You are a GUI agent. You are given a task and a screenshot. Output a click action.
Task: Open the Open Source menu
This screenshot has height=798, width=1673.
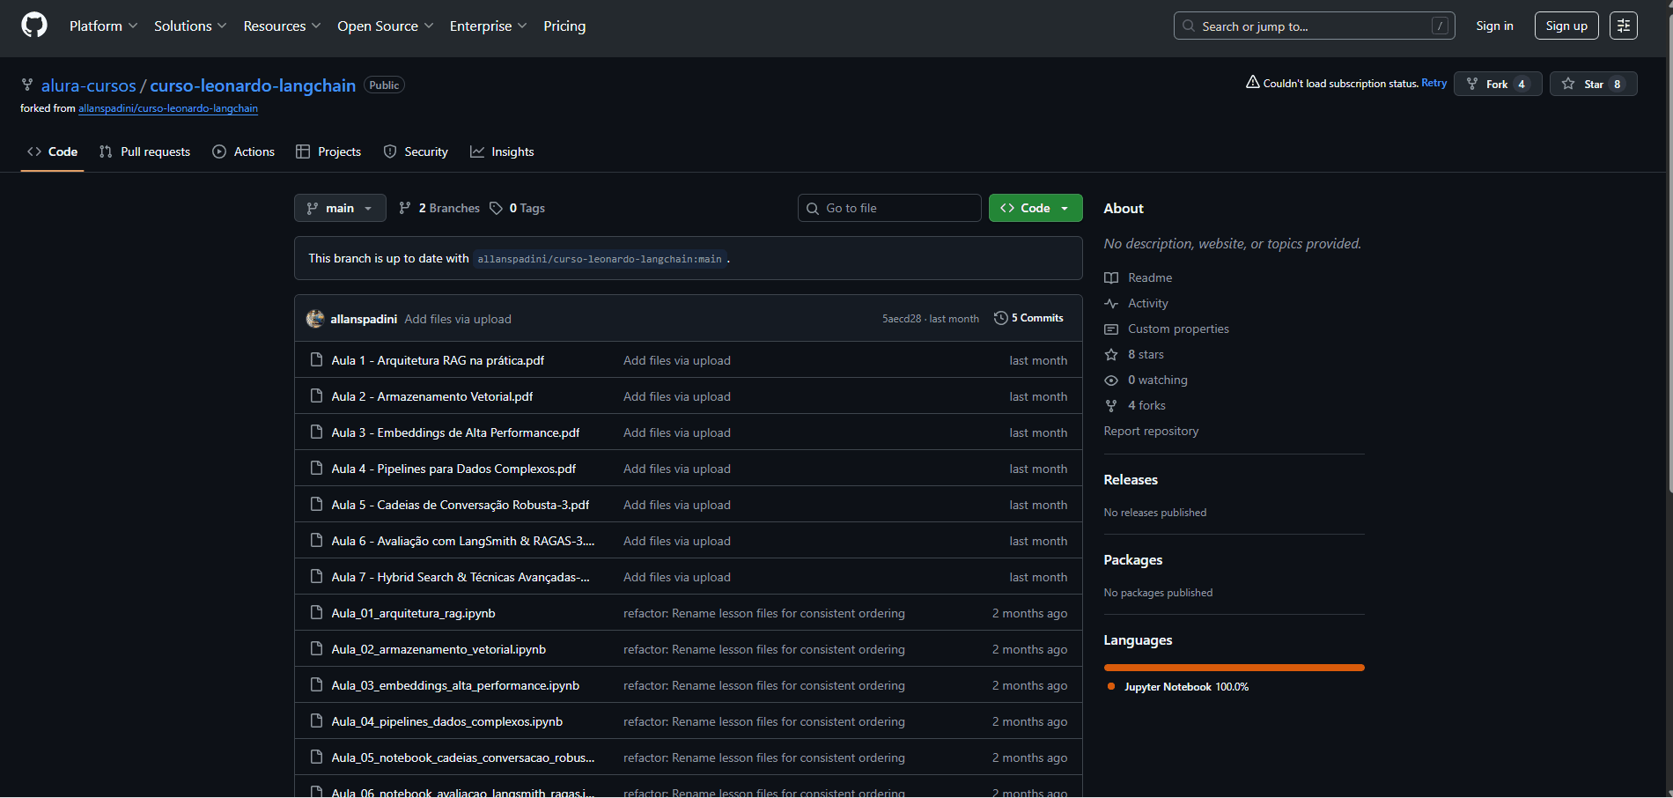385,26
